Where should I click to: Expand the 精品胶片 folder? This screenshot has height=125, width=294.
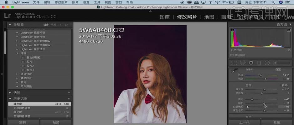coord(17,78)
